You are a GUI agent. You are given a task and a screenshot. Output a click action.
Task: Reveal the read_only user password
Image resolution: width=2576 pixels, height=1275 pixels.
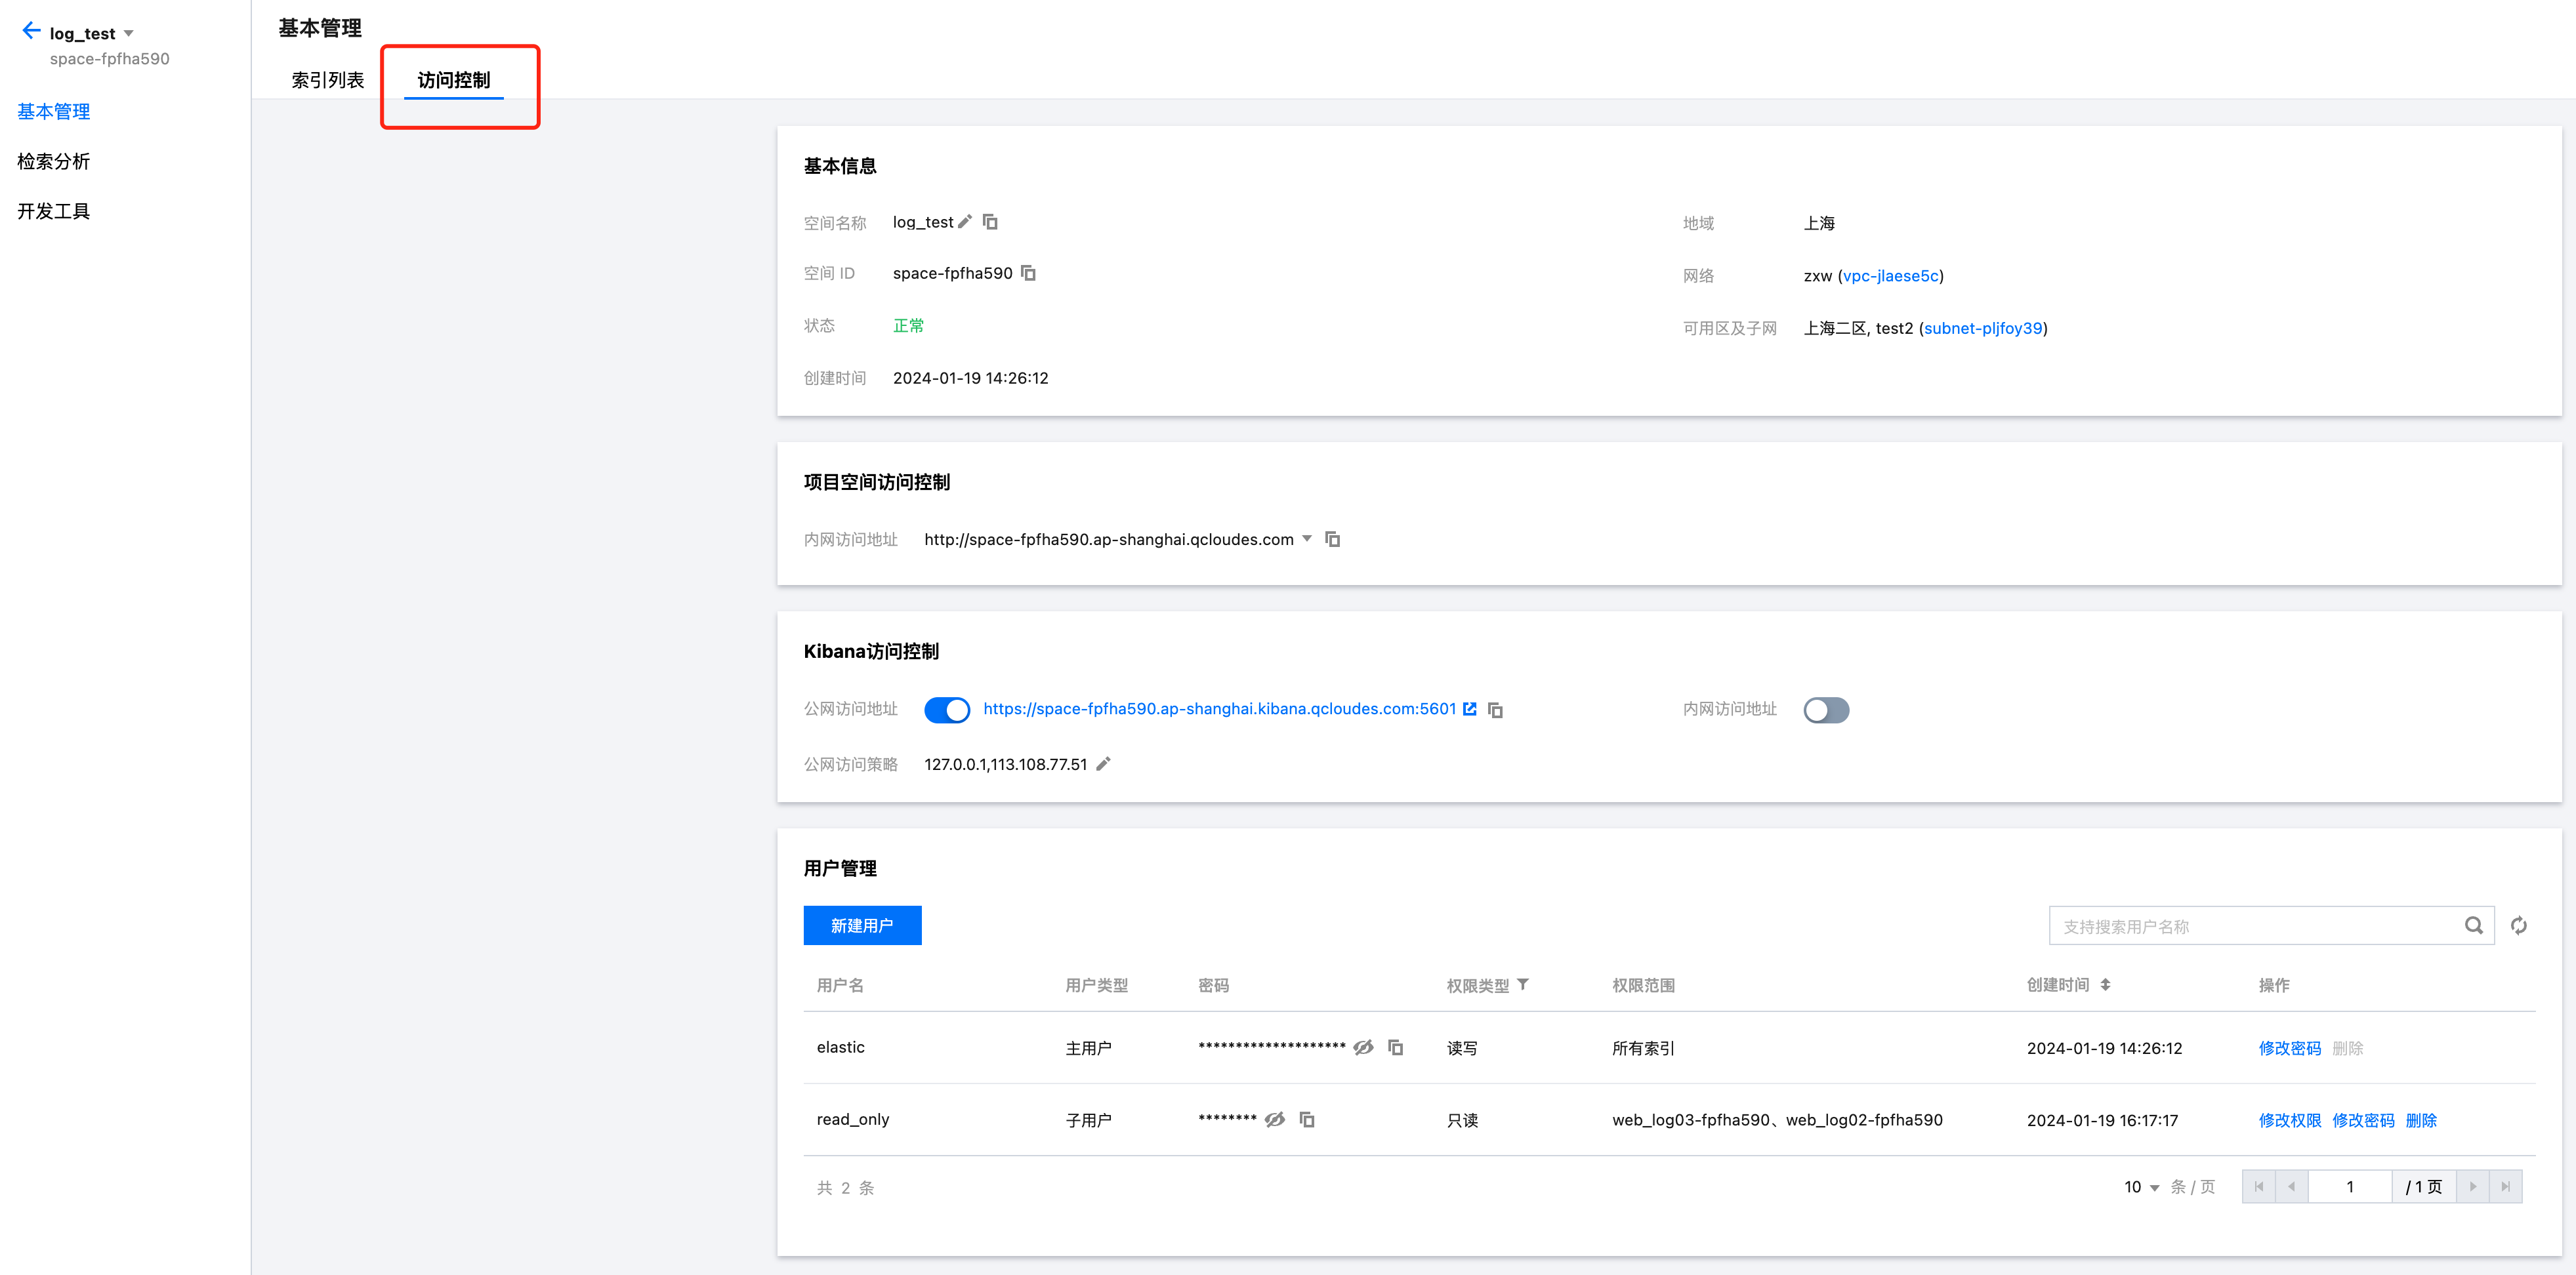[1274, 1119]
